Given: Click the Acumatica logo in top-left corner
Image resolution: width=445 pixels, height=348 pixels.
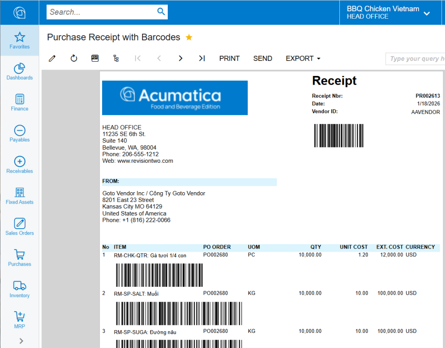Looking at the screenshot, I should click(x=19, y=13).
